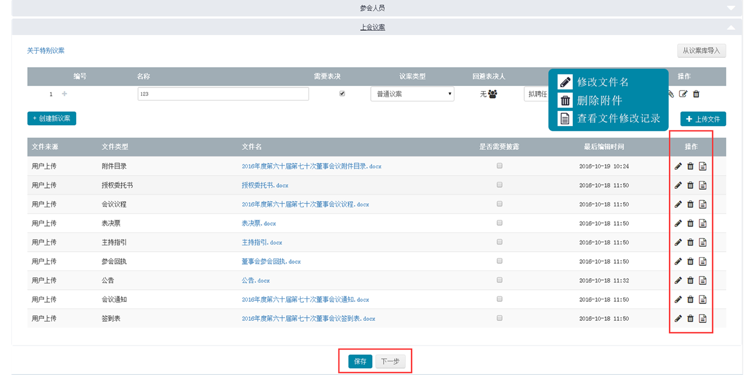Screen dimensions: 754x375
Task: Click pencil icon in 公告 row
Action: (x=678, y=280)
